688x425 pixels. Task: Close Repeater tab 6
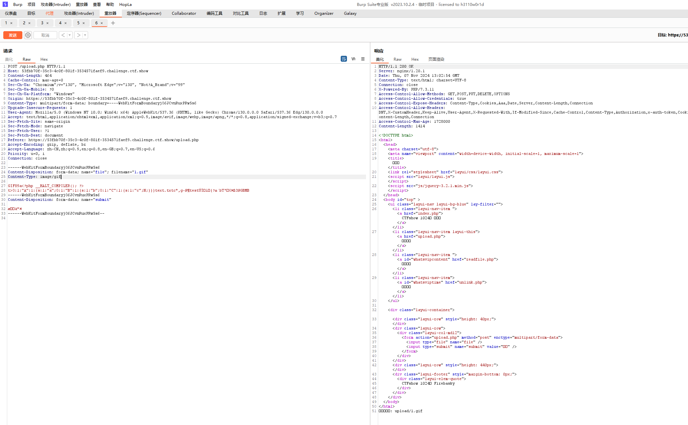(102, 23)
